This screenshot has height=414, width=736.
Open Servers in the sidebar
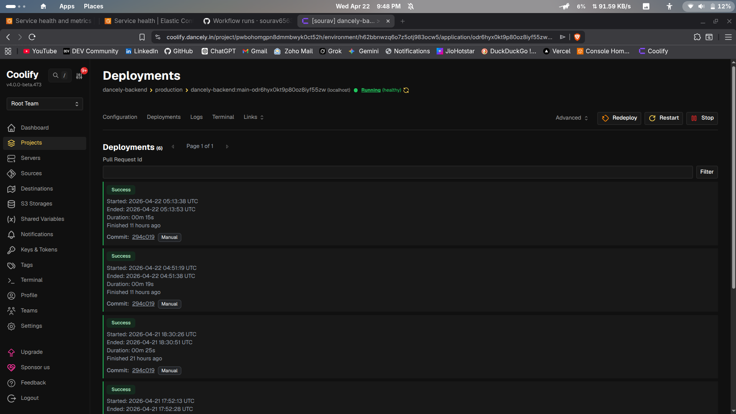[30, 158]
